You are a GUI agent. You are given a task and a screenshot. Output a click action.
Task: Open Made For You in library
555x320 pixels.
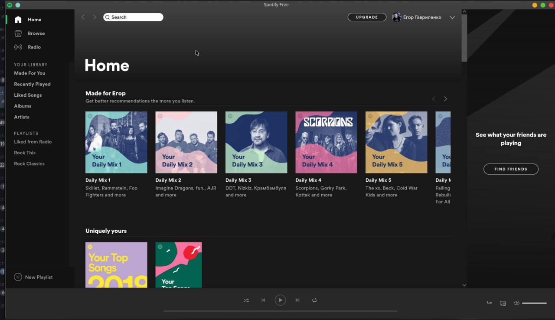pyautogui.click(x=29, y=73)
